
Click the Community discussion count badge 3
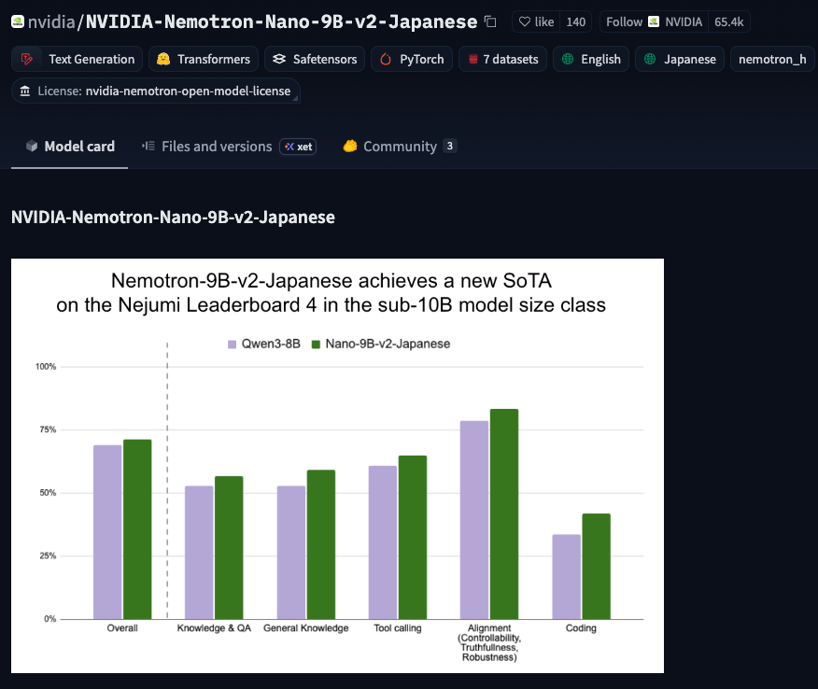click(x=450, y=146)
